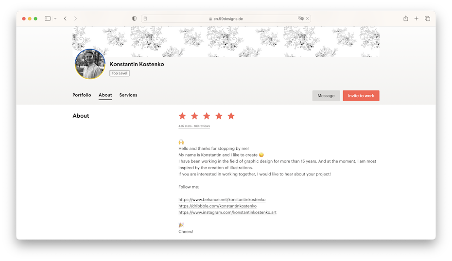Open a new tab with plus icon
Screen dimensions: 452x261
coord(416,18)
